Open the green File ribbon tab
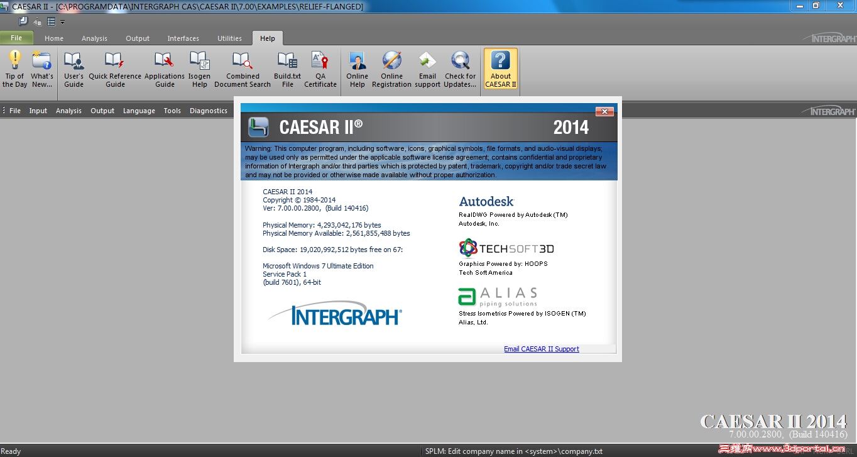This screenshot has height=457, width=857. pyautogui.click(x=16, y=38)
